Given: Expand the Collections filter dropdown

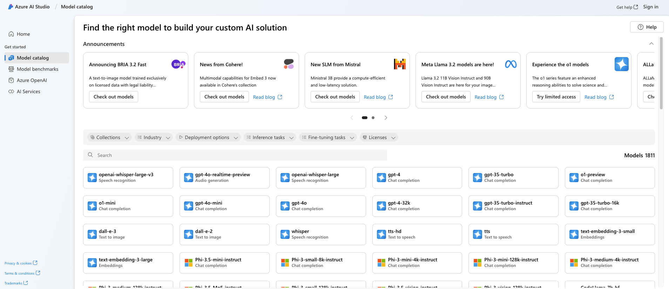Looking at the screenshot, I should click(109, 137).
